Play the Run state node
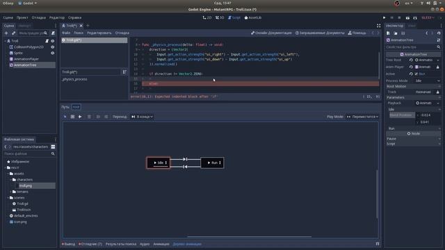The height and width of the screenshot is (250, 445). 209,162
